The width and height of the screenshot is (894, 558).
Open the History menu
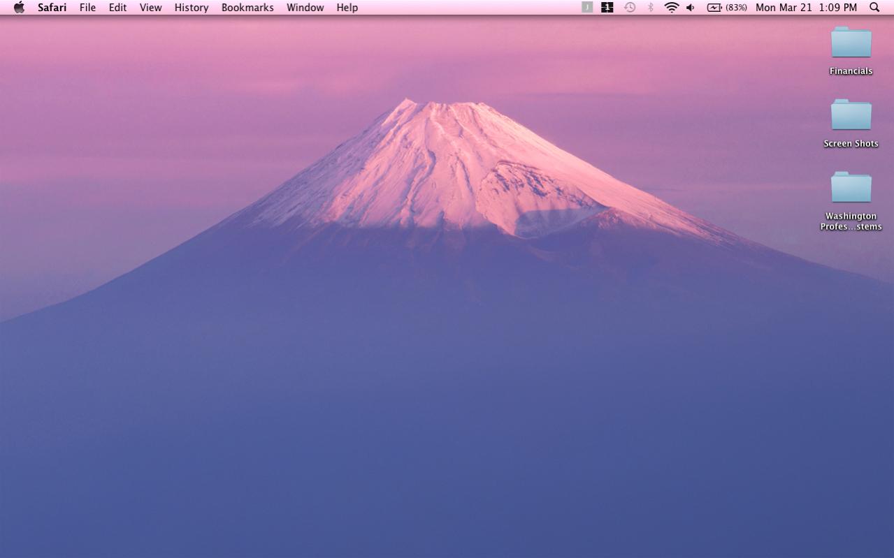192,8
